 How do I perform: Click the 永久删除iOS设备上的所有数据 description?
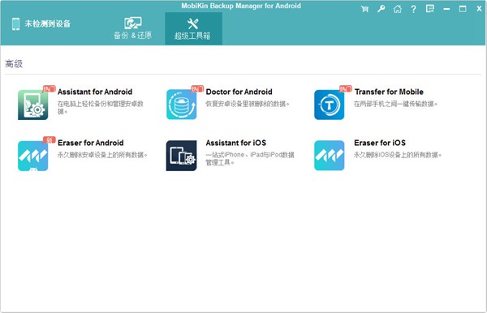(x=398, y=155)
